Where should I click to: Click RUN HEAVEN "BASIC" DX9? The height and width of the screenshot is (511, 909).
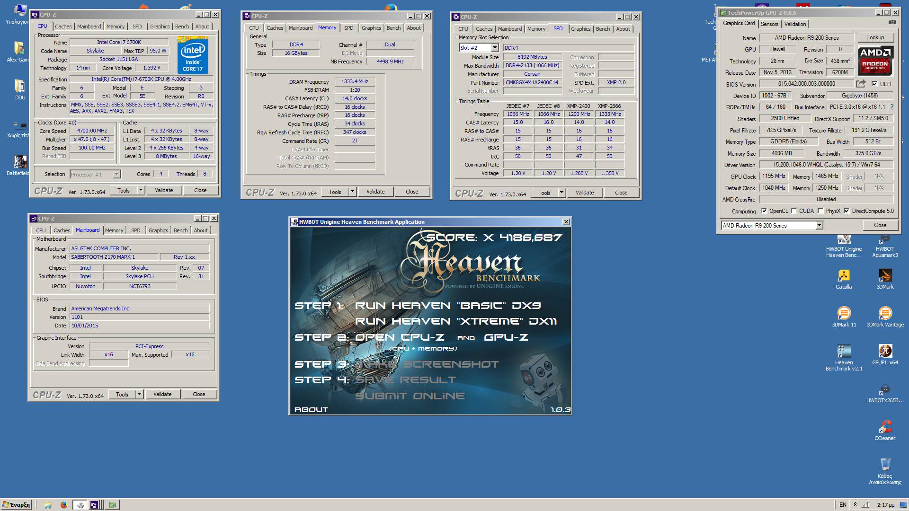point(447,306)
